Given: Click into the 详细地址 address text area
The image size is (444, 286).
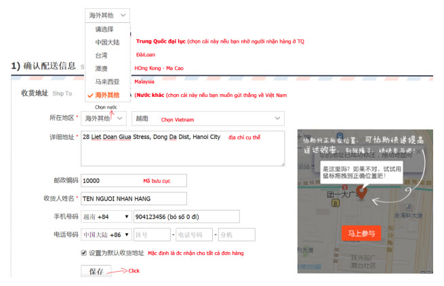Looking at the screenshot, I should 182,148.
